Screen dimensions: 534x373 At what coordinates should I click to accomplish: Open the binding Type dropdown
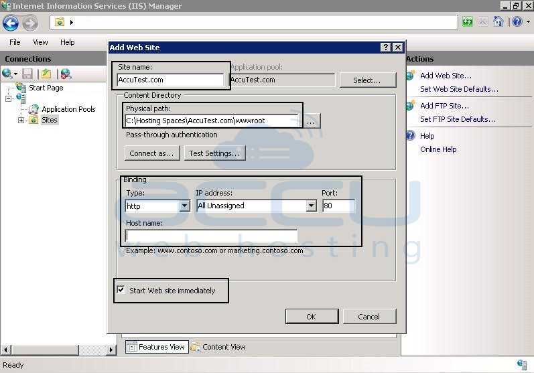(184, 206)
